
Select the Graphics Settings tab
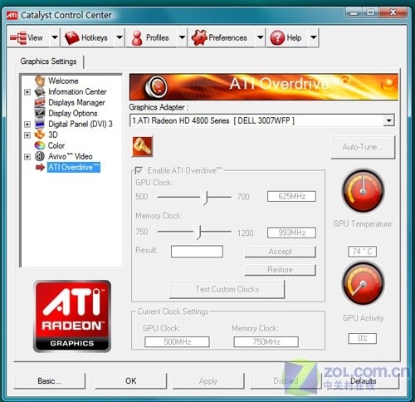point(48,61)
